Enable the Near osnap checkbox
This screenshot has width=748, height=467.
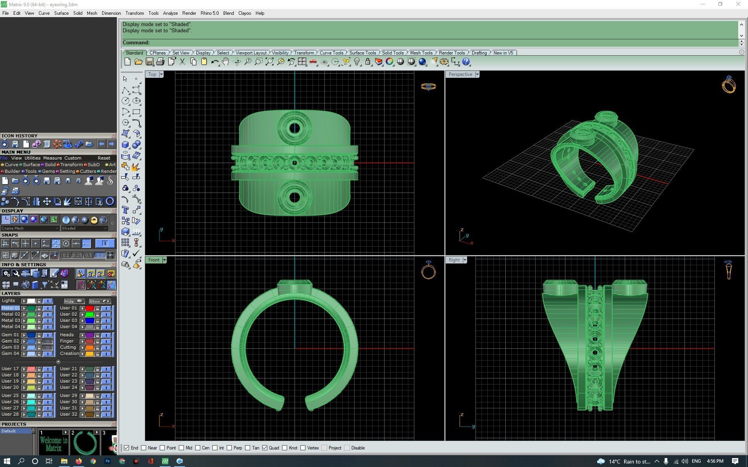tap(144, 448)
